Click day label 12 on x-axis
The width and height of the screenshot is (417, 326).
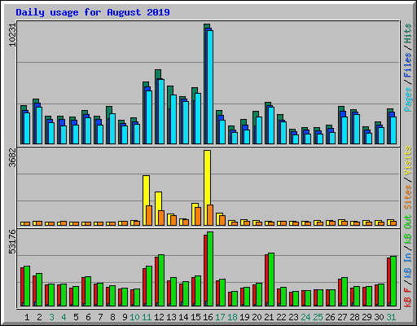click(x=159, y=317)
